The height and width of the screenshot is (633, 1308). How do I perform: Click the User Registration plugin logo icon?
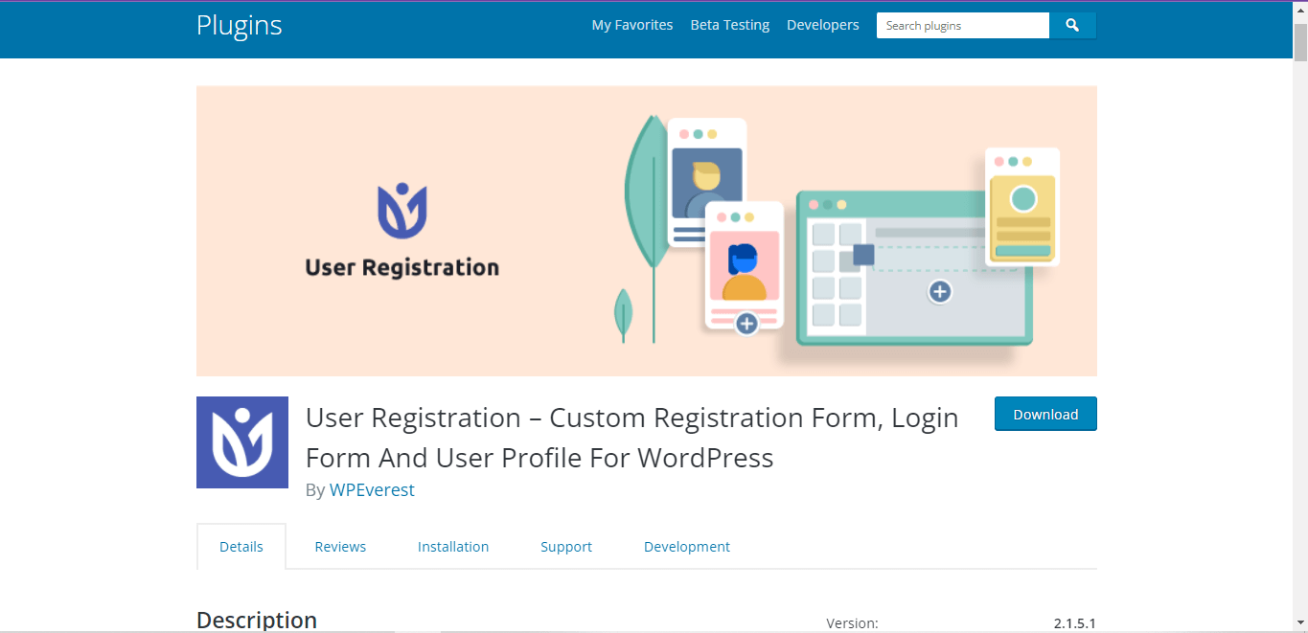click(x=241, y=441)
